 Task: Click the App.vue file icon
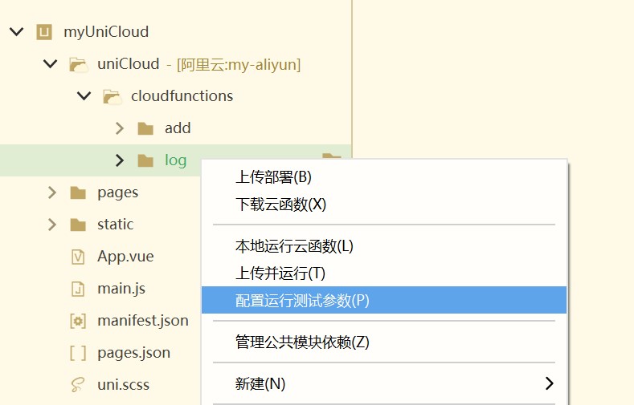[x=78, y=257]
